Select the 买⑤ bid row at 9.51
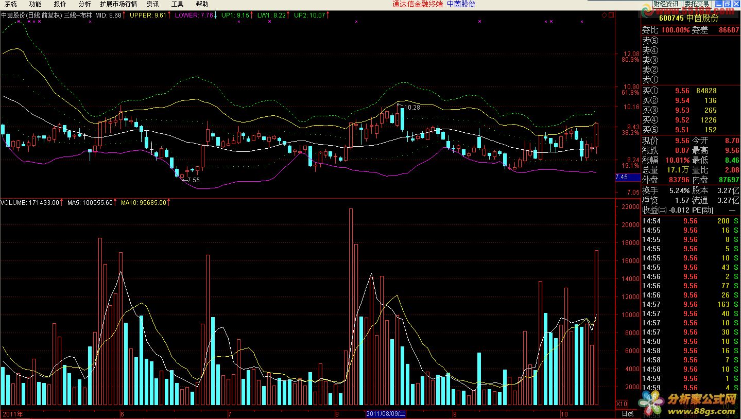This screenshot has width=741, height=419. point(690,130)
